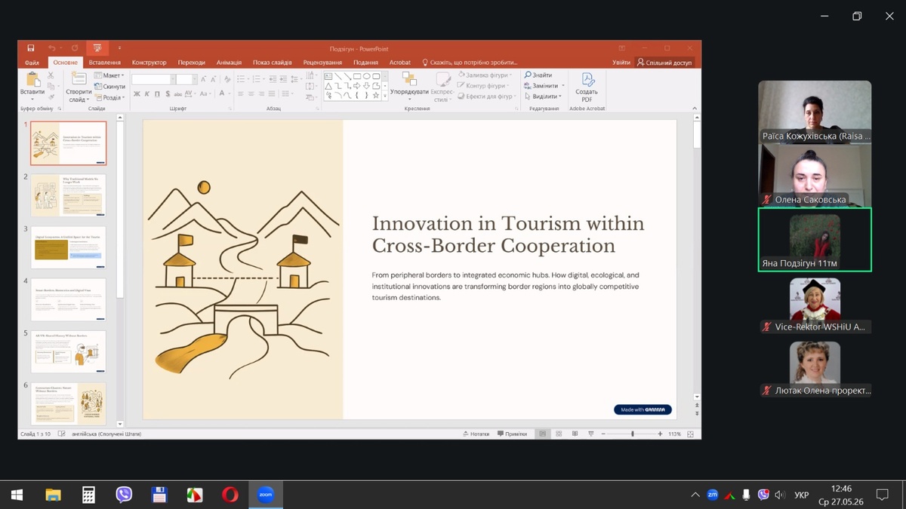The width and height of the screenshot is (906, 509).
Task: Click the zoom slider in status bar
Action: [x=633, y=434]
